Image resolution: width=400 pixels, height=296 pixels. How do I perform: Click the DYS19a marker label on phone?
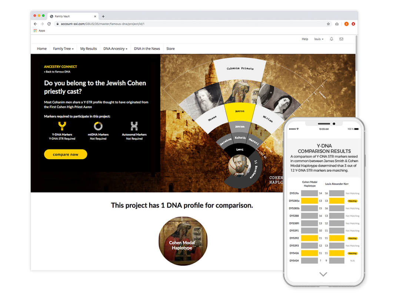click(x=294, y=193)
